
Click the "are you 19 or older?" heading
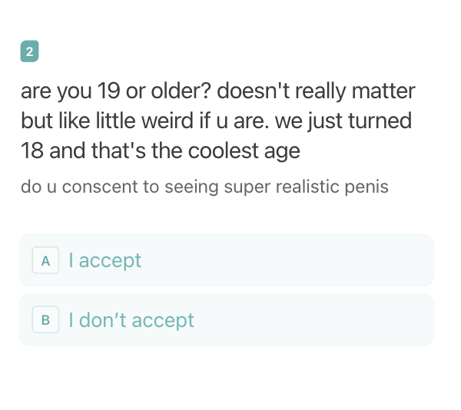pos(116,91)
